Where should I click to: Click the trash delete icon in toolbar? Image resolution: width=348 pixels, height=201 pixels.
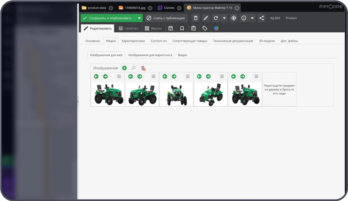(x=196, y=18)
